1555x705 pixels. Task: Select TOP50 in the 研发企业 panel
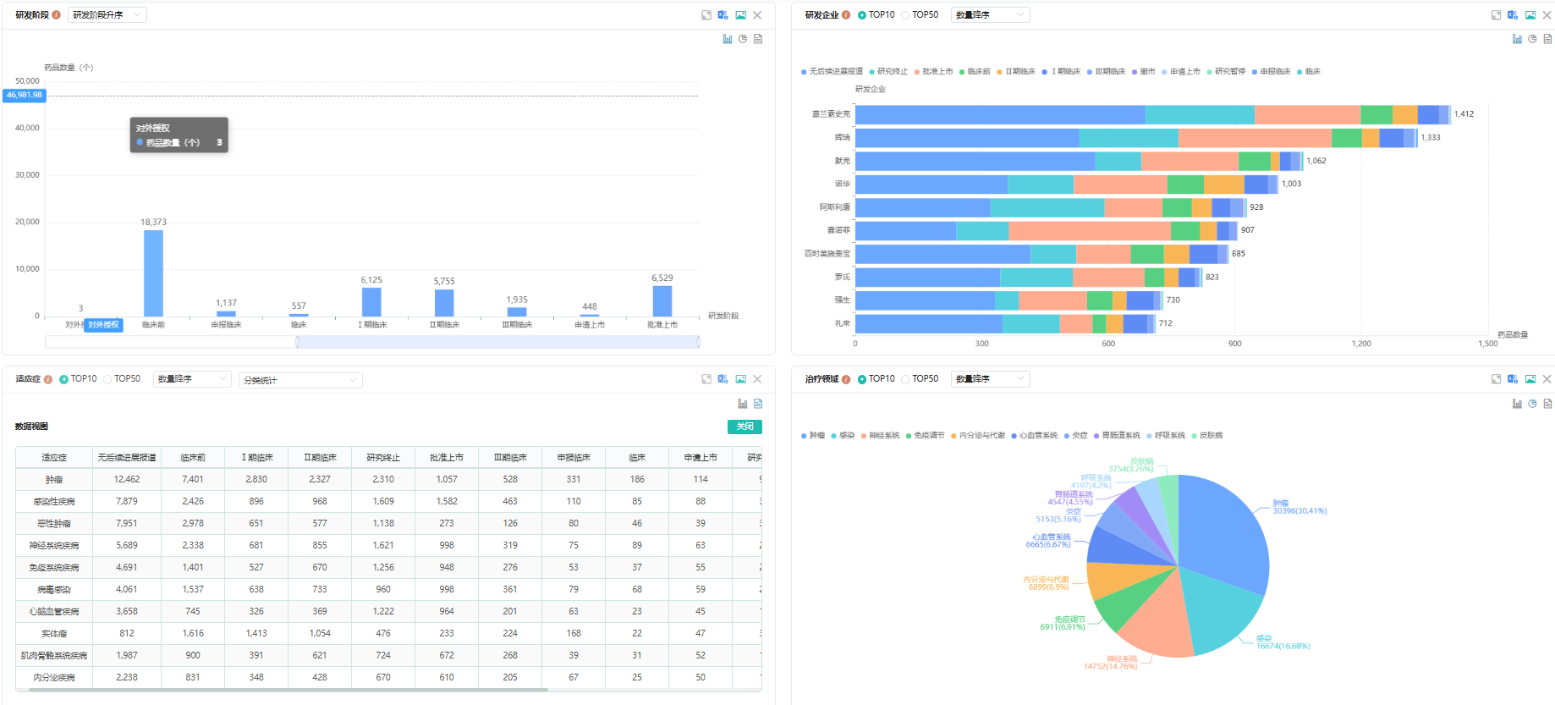tap(906, 15)
